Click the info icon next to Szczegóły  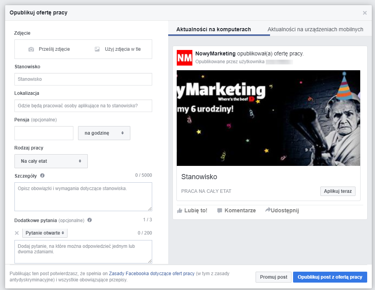(42, 176)
